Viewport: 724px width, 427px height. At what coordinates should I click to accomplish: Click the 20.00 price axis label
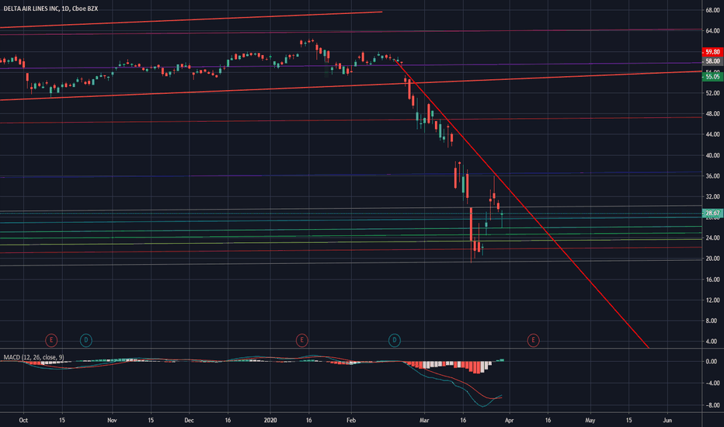712,259
